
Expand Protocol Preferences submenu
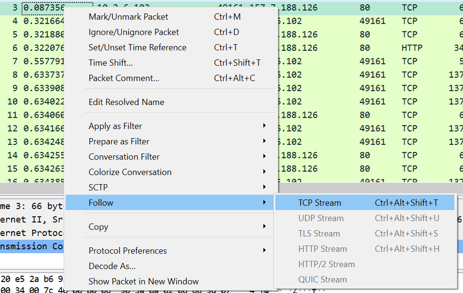[x=128, y=251]
